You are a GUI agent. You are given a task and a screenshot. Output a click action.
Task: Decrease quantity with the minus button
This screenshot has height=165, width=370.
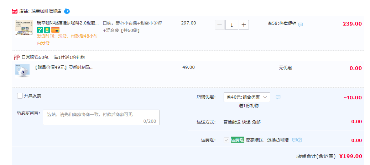[x=220, y=25]
